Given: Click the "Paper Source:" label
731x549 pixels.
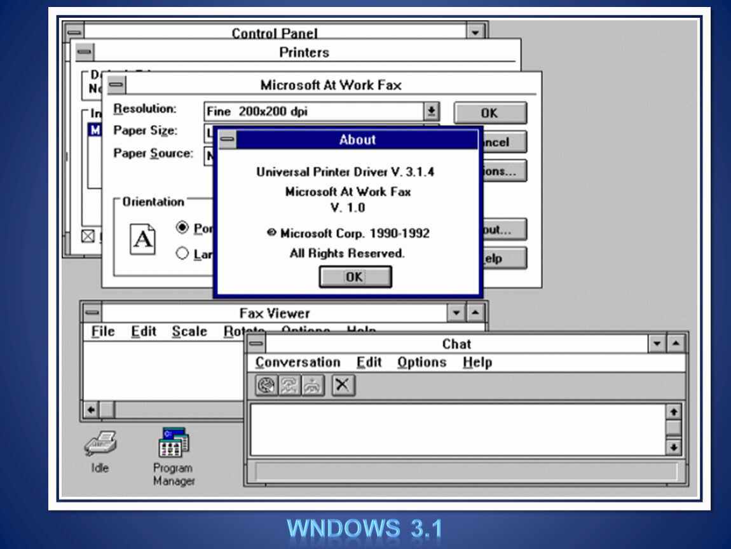Looking at the screenshot, I should 153,153.
